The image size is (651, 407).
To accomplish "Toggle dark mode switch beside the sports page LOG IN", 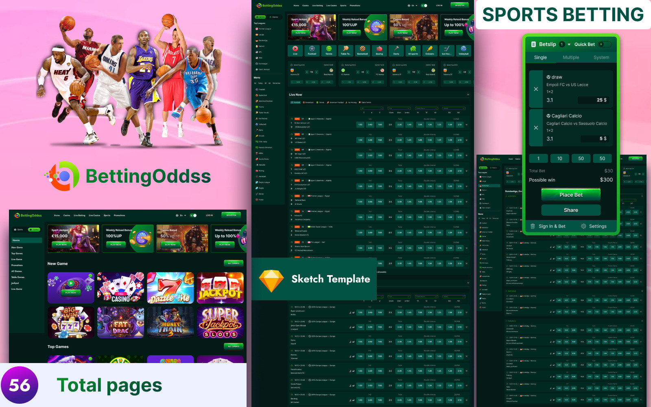I will point(424,6).
